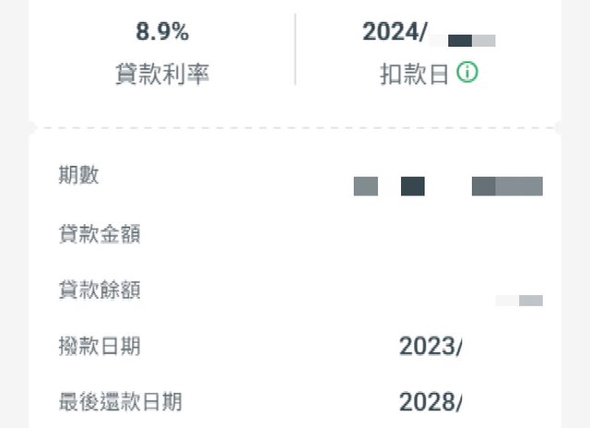
Task: Click the info icon beside 扣款日
Action: (x=467, y=74)
